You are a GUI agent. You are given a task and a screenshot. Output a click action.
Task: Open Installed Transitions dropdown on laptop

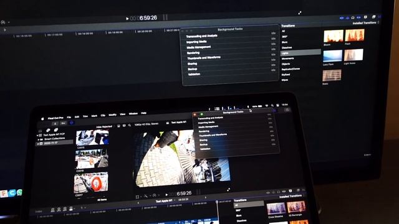[292, 197]
